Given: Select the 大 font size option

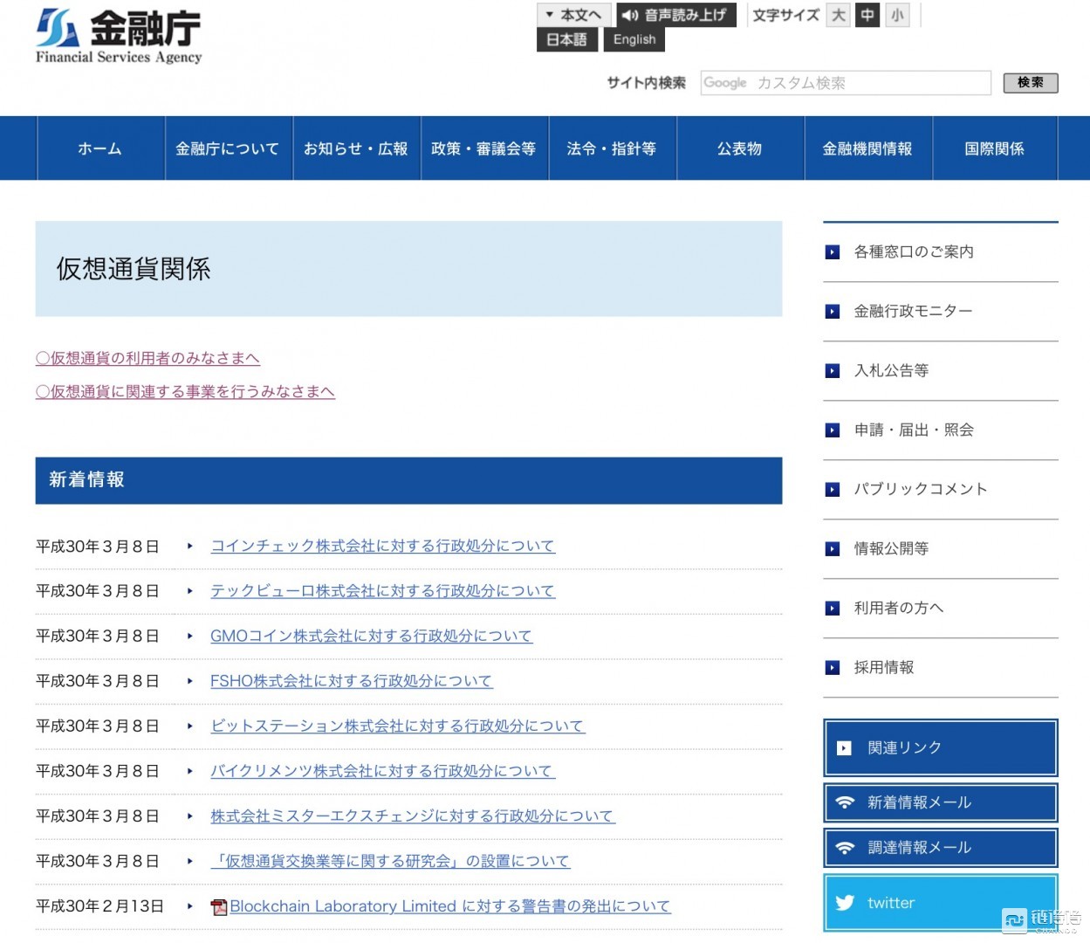Looking at the screenshot, I should [838, 15].
